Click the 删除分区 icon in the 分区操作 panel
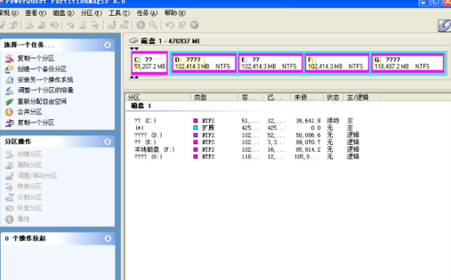This screenshot has width=451, height=280. coord(9,165)
